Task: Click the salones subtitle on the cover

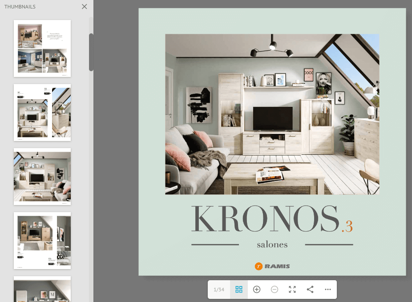Action: coord(272,245)
